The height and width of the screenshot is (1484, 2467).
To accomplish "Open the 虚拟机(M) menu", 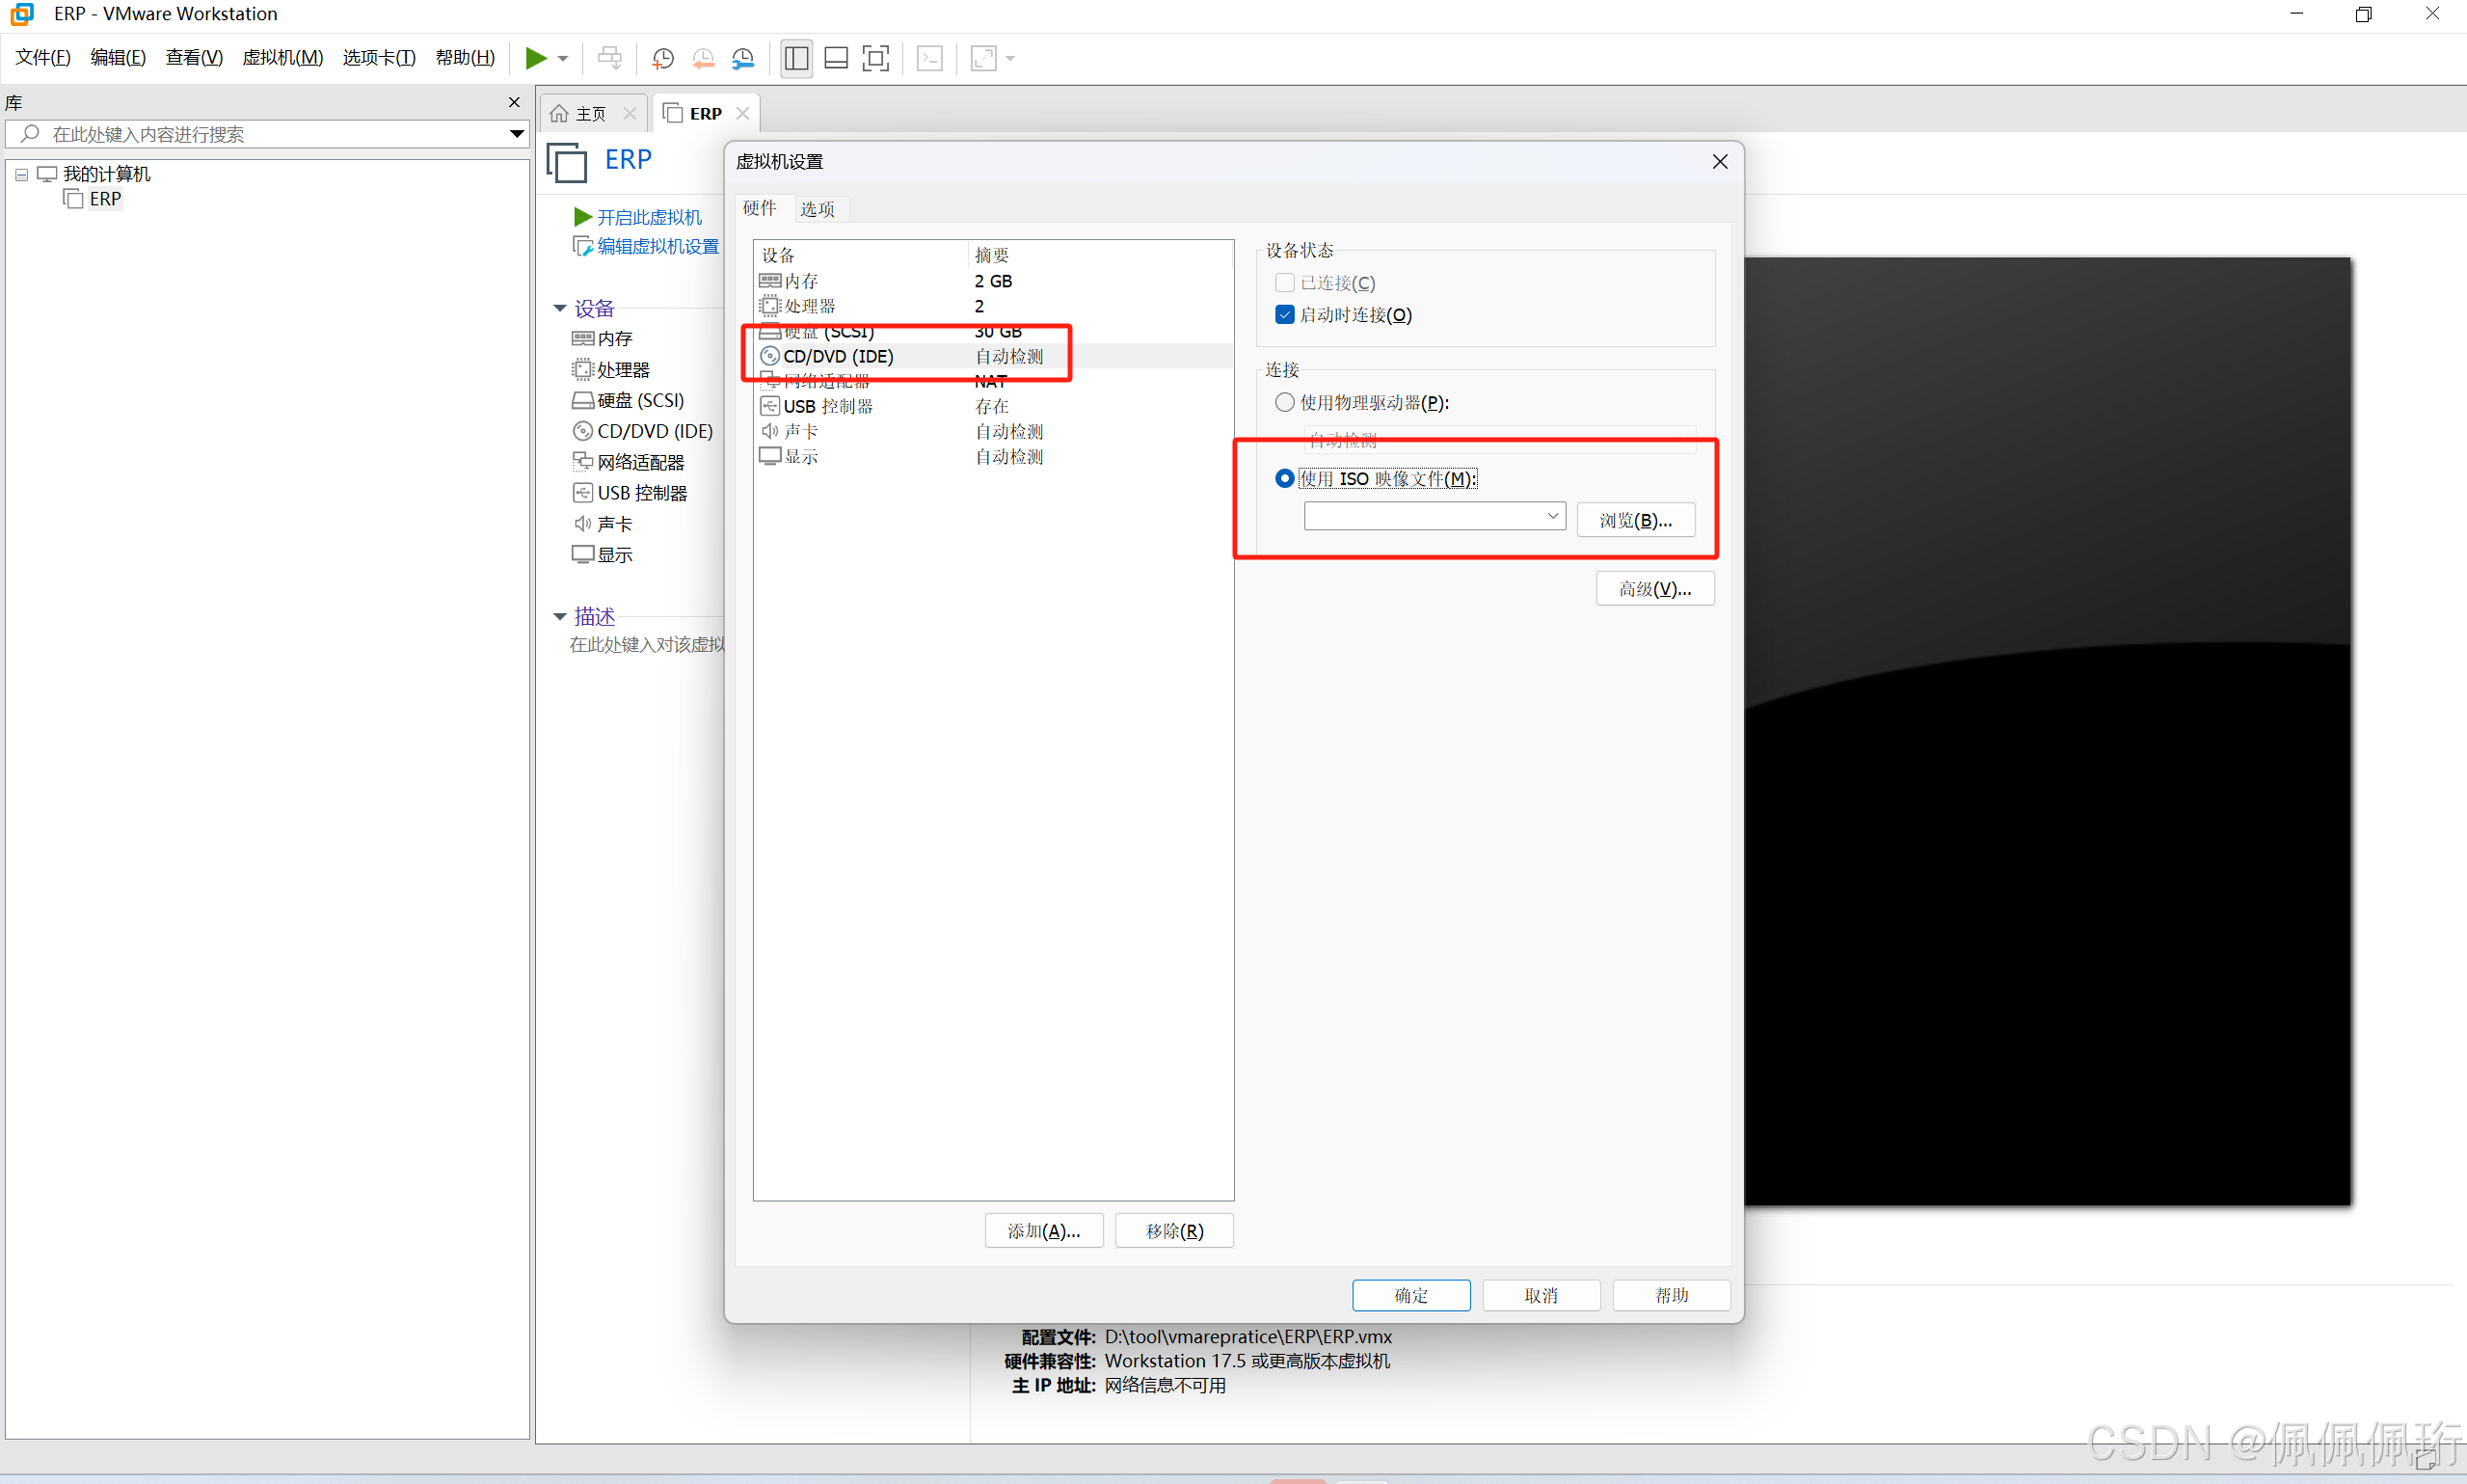I will [x=282, y=58].
